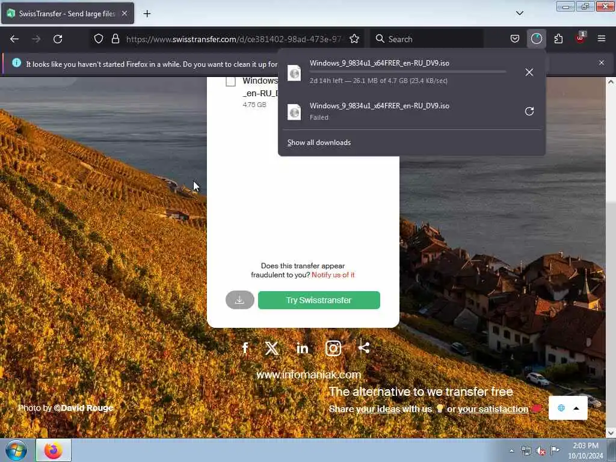
Task: Click the share network icon
Action: (364, 347)
